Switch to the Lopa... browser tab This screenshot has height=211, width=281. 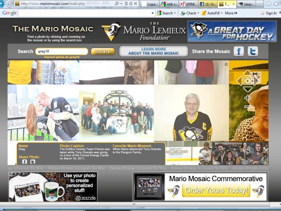click(x=149, y=4)
